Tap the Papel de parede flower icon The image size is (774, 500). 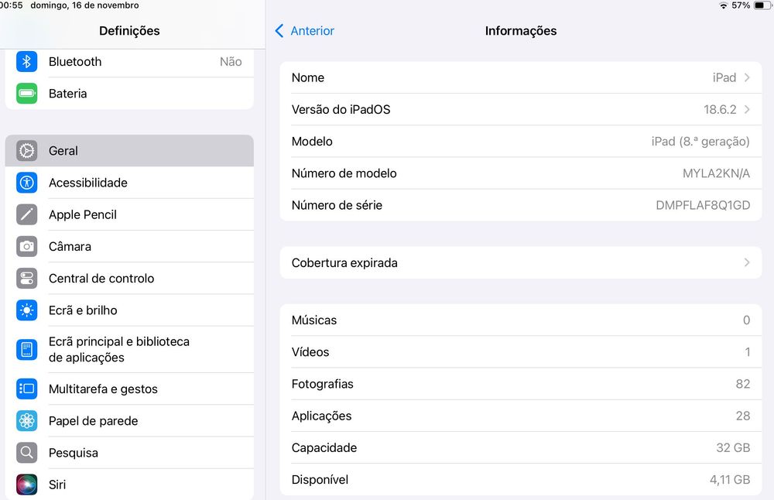(x=26, y=421)
